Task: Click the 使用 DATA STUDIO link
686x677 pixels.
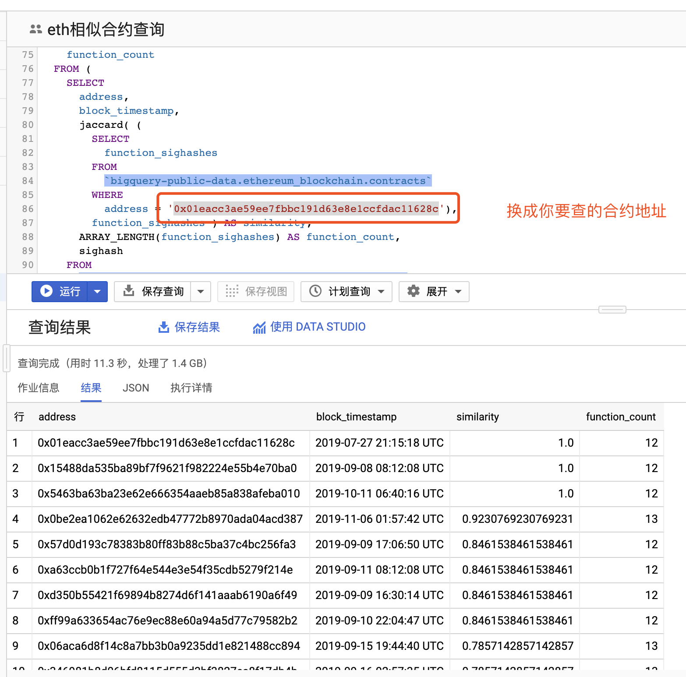Action: (318, 327)
